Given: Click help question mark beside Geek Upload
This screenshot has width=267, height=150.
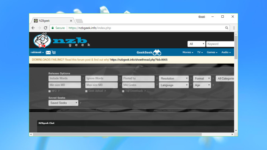Looking at the screenshot, I should [x=105, y=91].
